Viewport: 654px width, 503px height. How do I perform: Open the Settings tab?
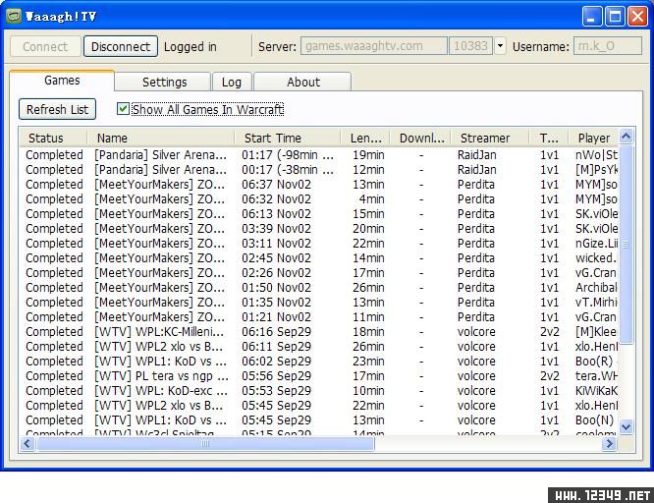tap(164, 82)
